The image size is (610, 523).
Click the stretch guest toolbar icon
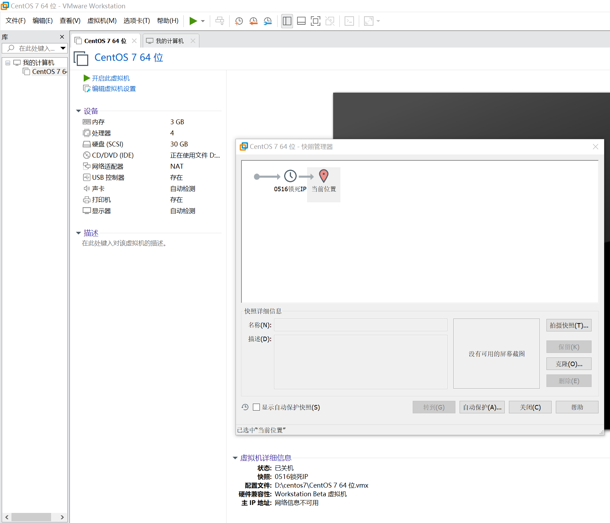(369, 21)
